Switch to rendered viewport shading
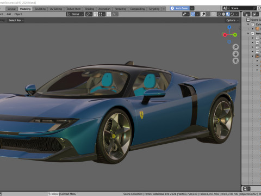Image resolution: width=261 pixels, height=196 pixels. pos(232,14)
